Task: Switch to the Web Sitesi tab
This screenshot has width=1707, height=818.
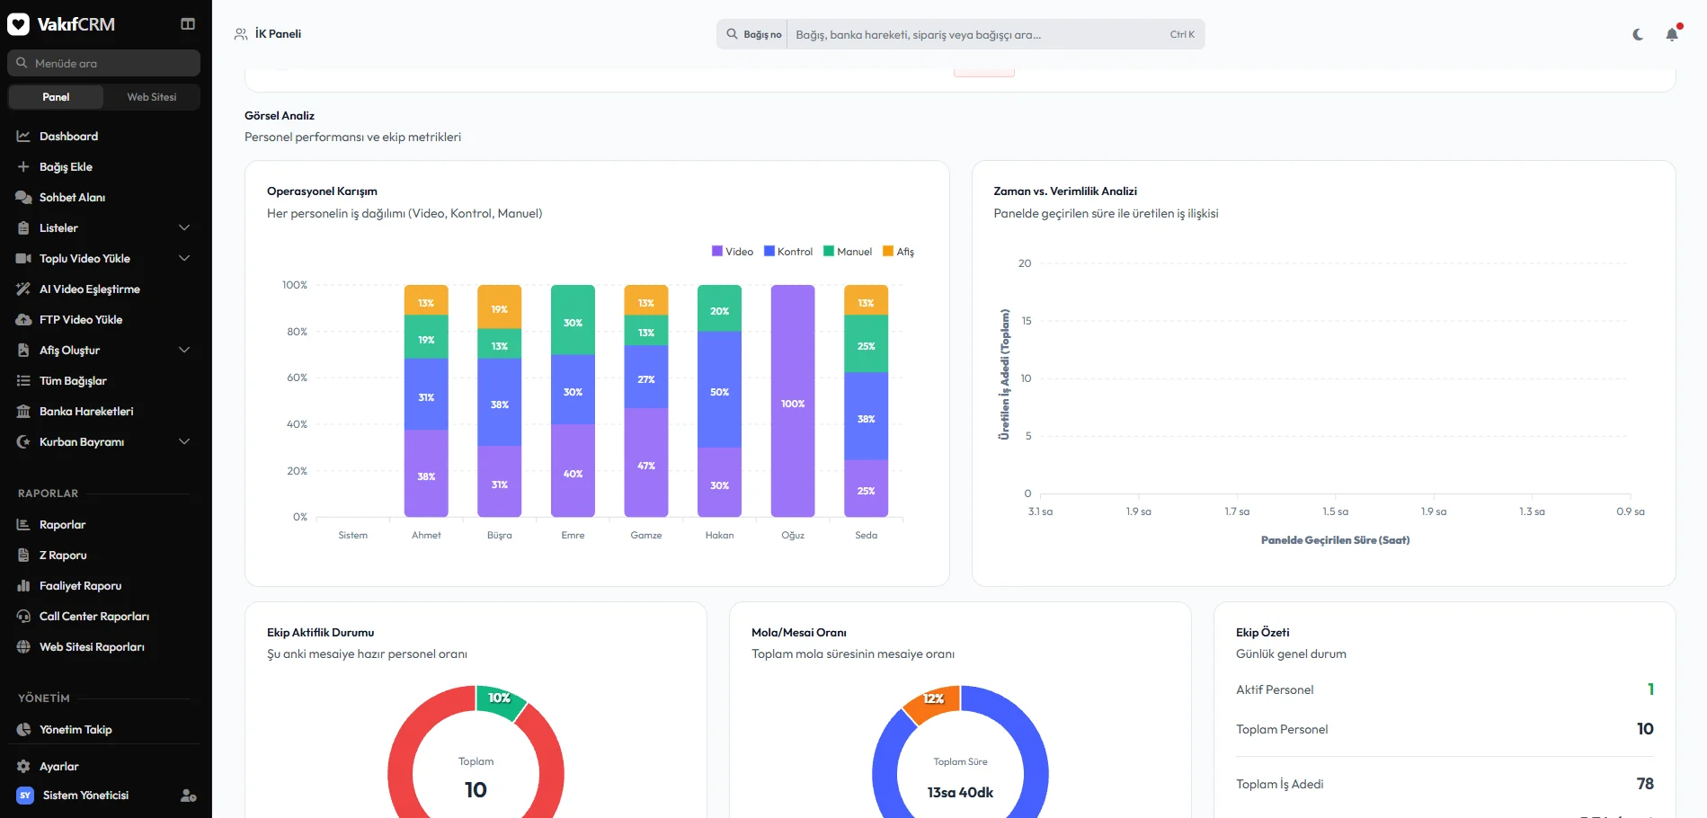Action: pyautogui.click(x=151, y=97)
